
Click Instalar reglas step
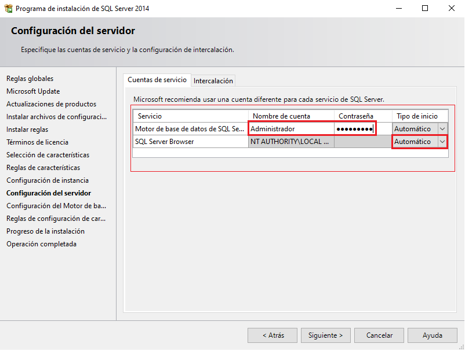[27, 130]
